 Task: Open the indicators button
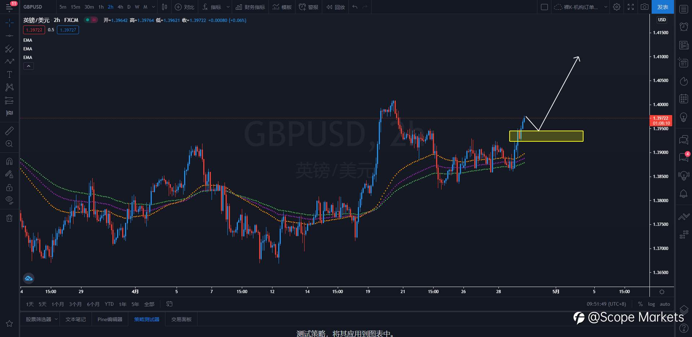pyautogui.click(x=212, y=7)
